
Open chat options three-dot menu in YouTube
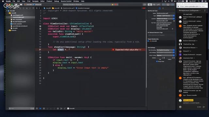point(205,10)
